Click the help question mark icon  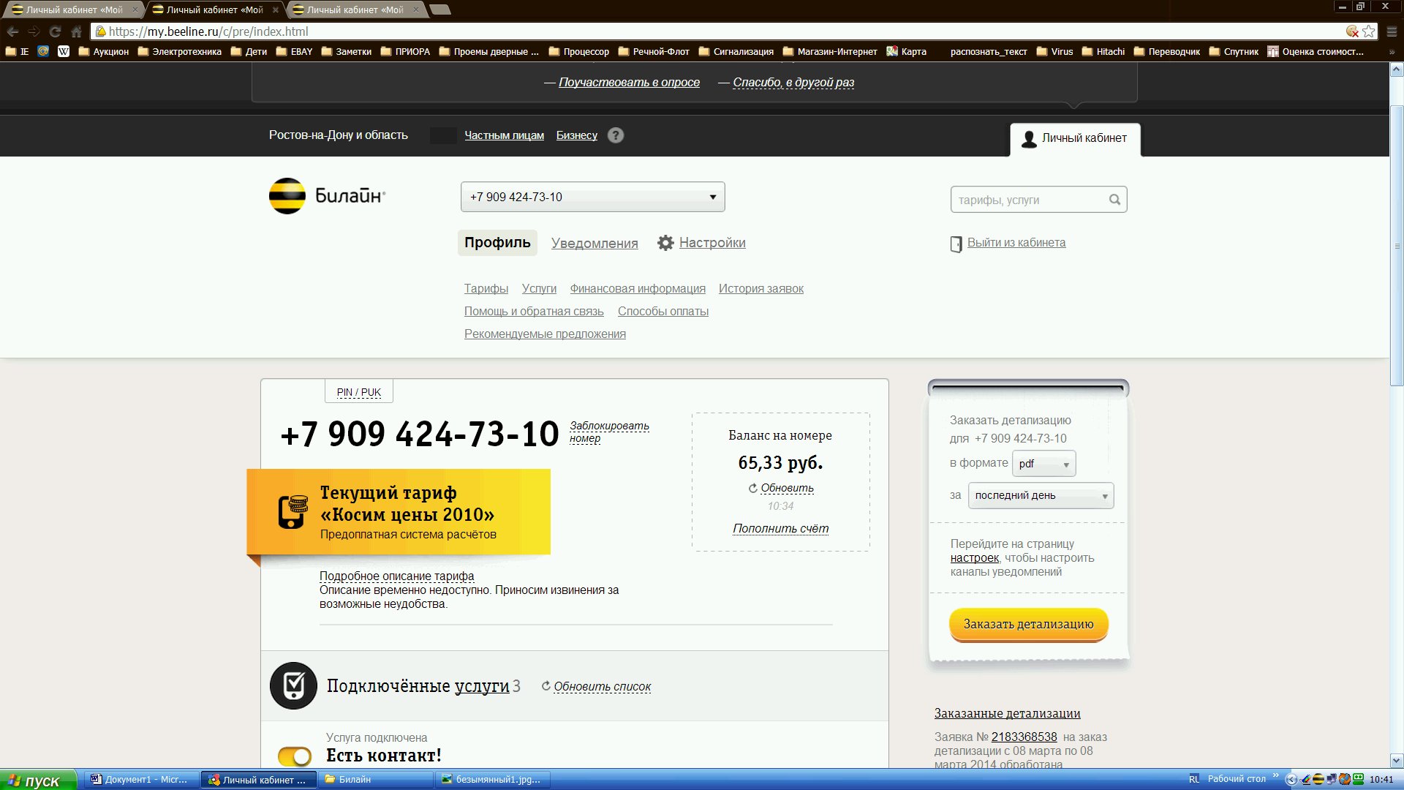pos(616,135)
